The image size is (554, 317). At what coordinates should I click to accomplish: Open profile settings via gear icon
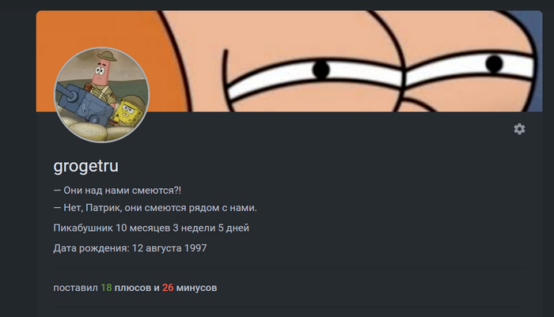(x=519, y=129)
